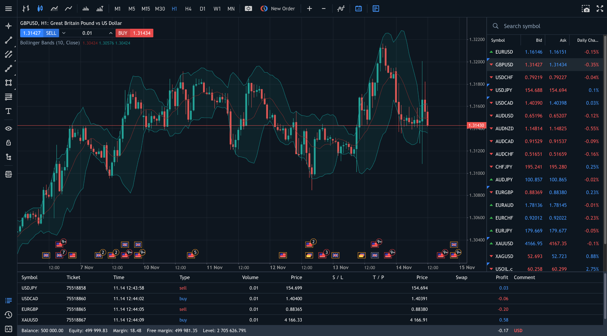Toggle the market watch panel icon
The width and height of the screenshot is (607, 336).
point(376,9)
